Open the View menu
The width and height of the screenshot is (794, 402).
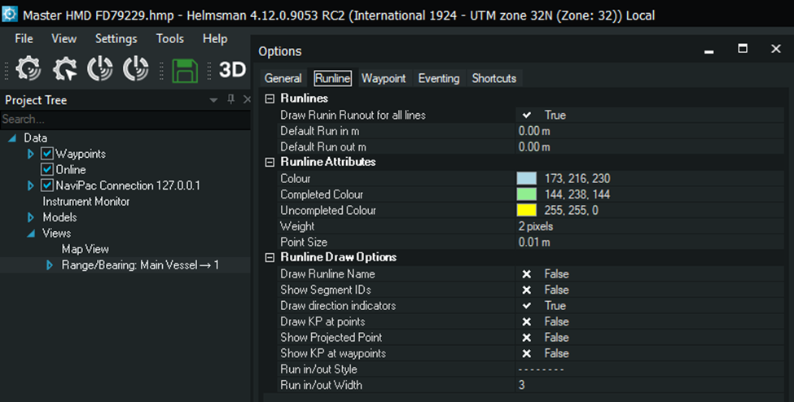(x=64, y=38)
